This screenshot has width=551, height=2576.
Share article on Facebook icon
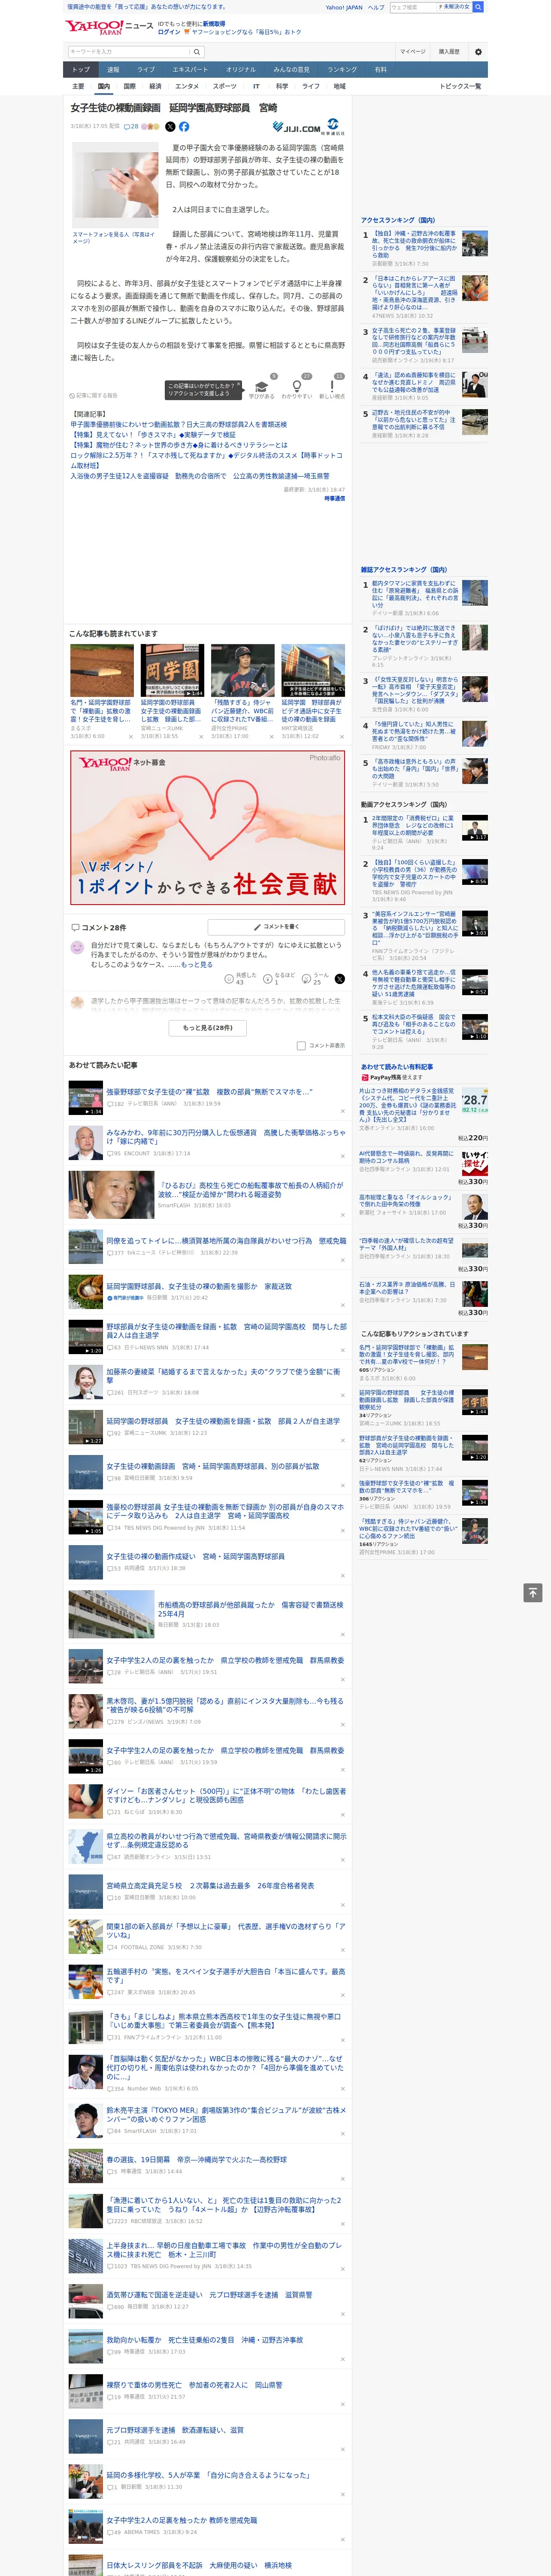(184, 127)
